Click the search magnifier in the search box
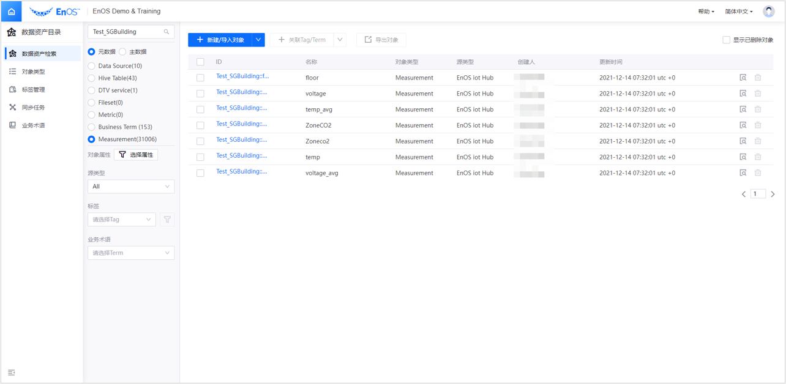 click(167, 32)
